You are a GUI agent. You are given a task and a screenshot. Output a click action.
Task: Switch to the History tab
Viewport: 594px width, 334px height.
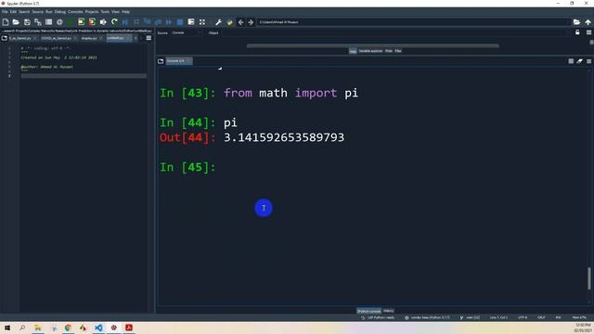(388, 311)
